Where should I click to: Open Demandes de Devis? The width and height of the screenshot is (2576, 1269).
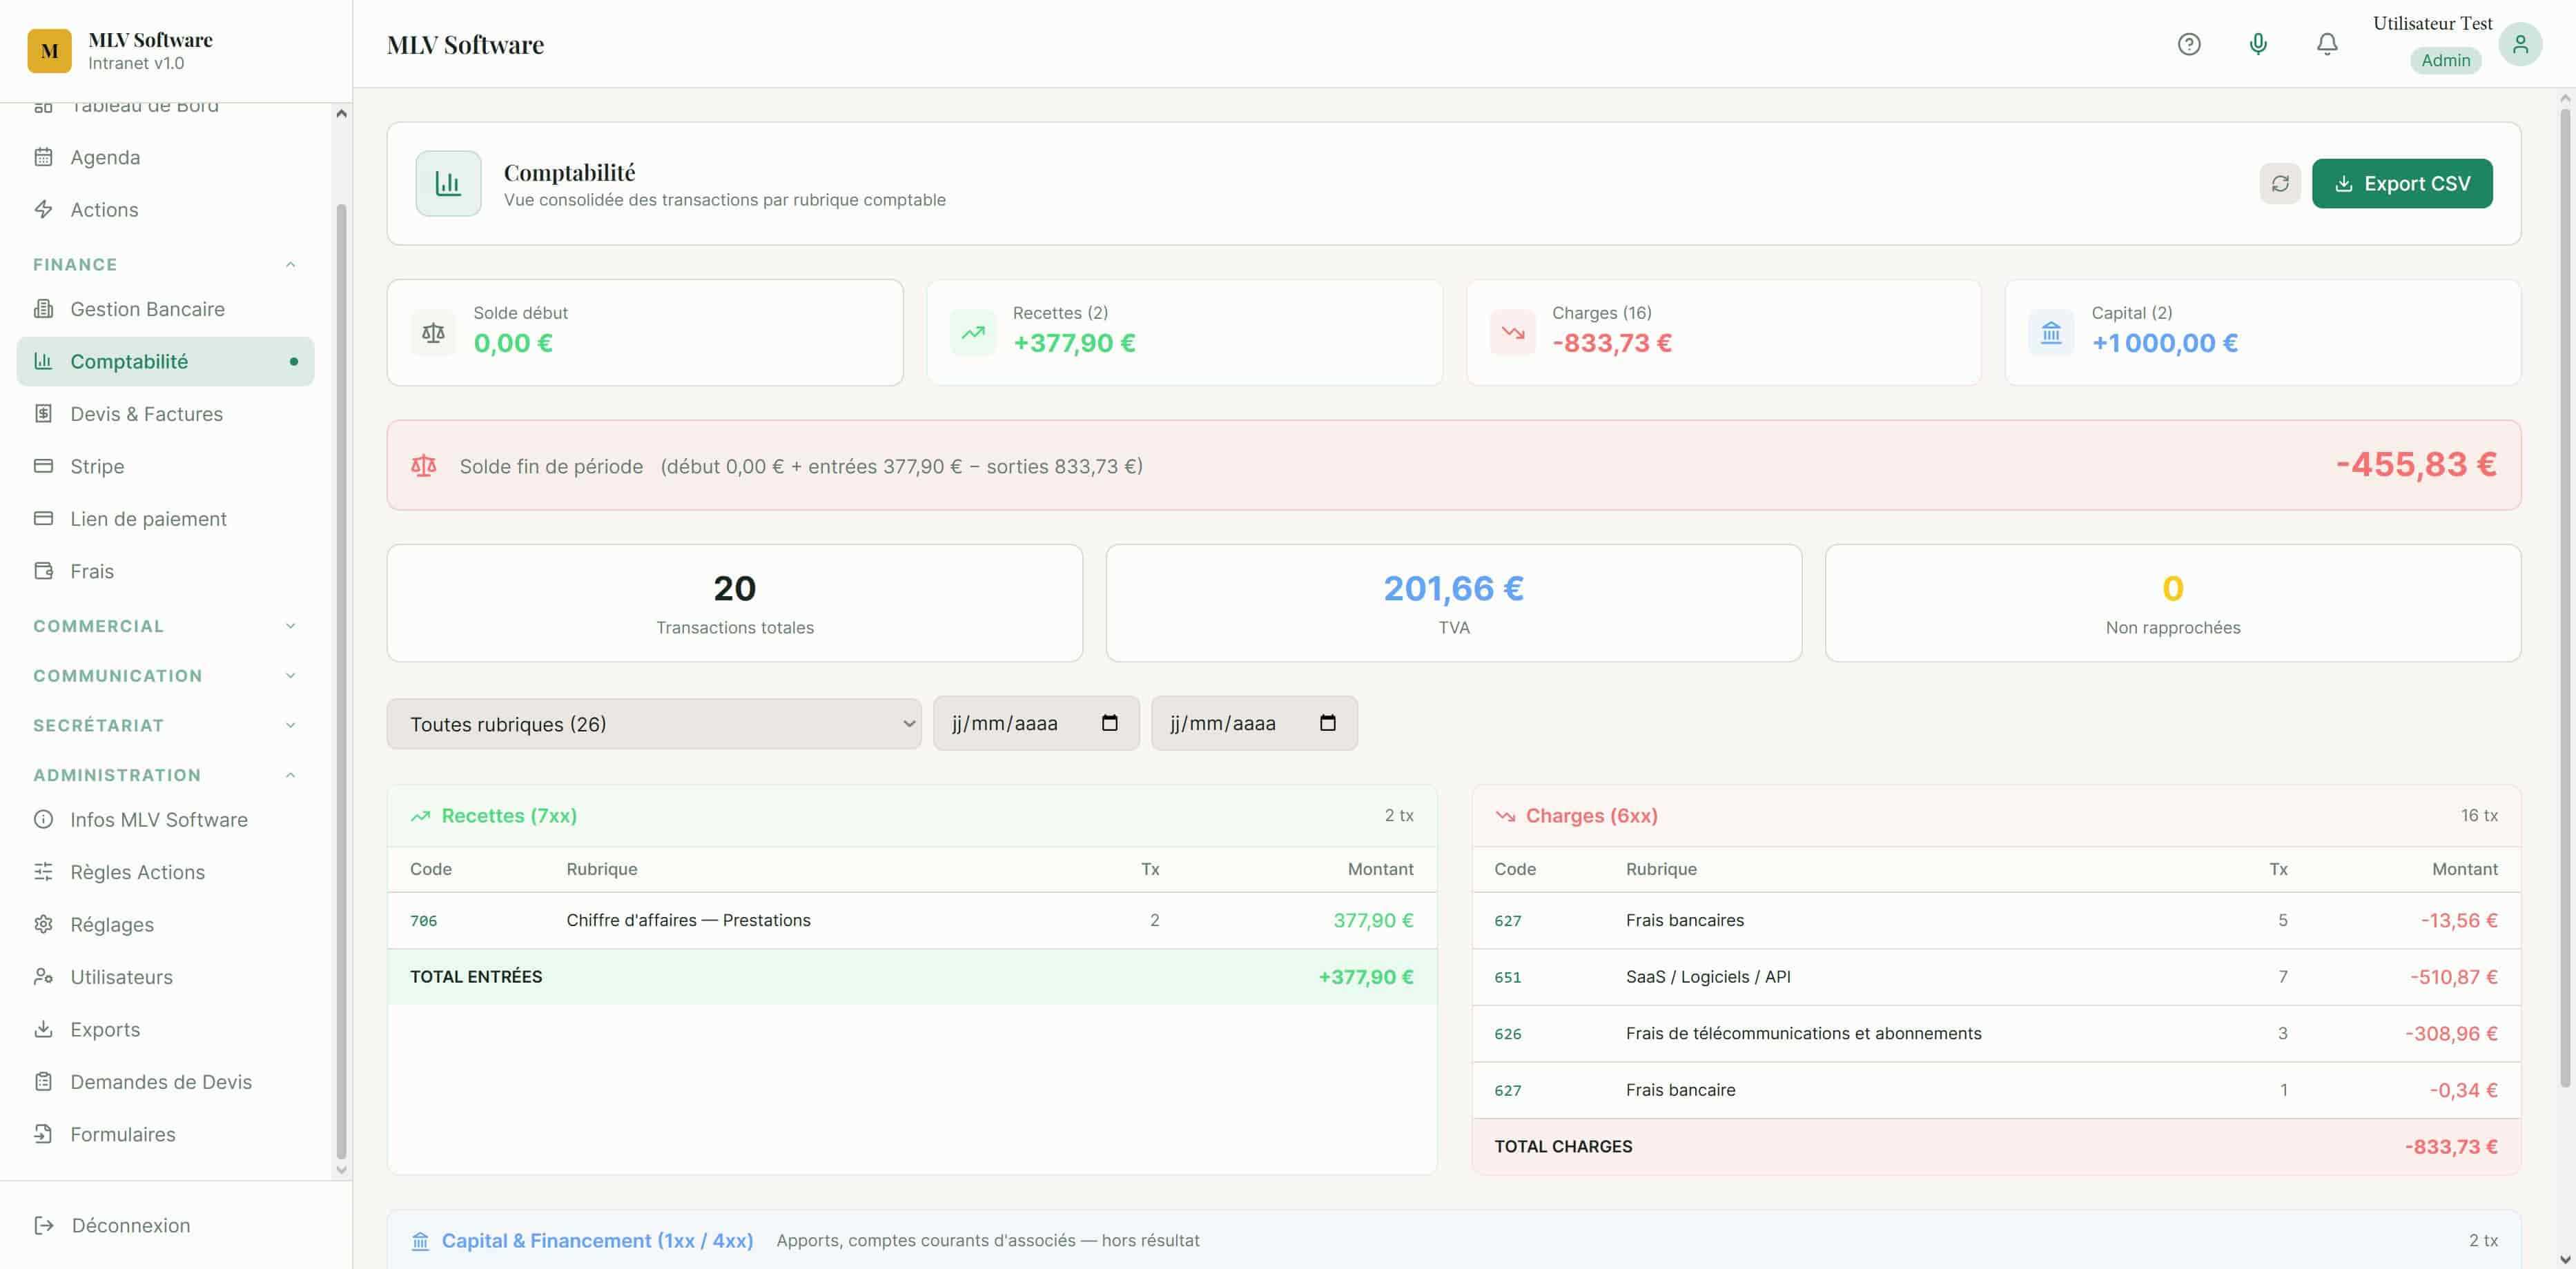click(165, 1082)
